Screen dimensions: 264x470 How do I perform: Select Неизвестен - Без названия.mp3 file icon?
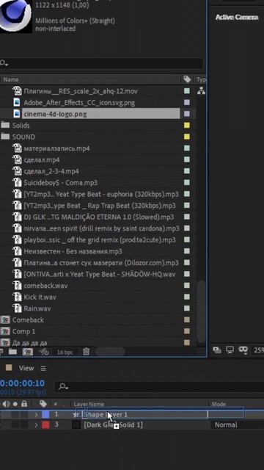[x=18, y=251]
